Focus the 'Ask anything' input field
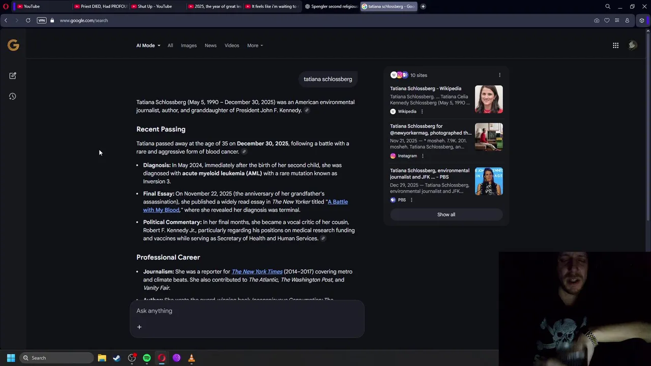Screen dimensions: 651x366 tap(247, 311)
